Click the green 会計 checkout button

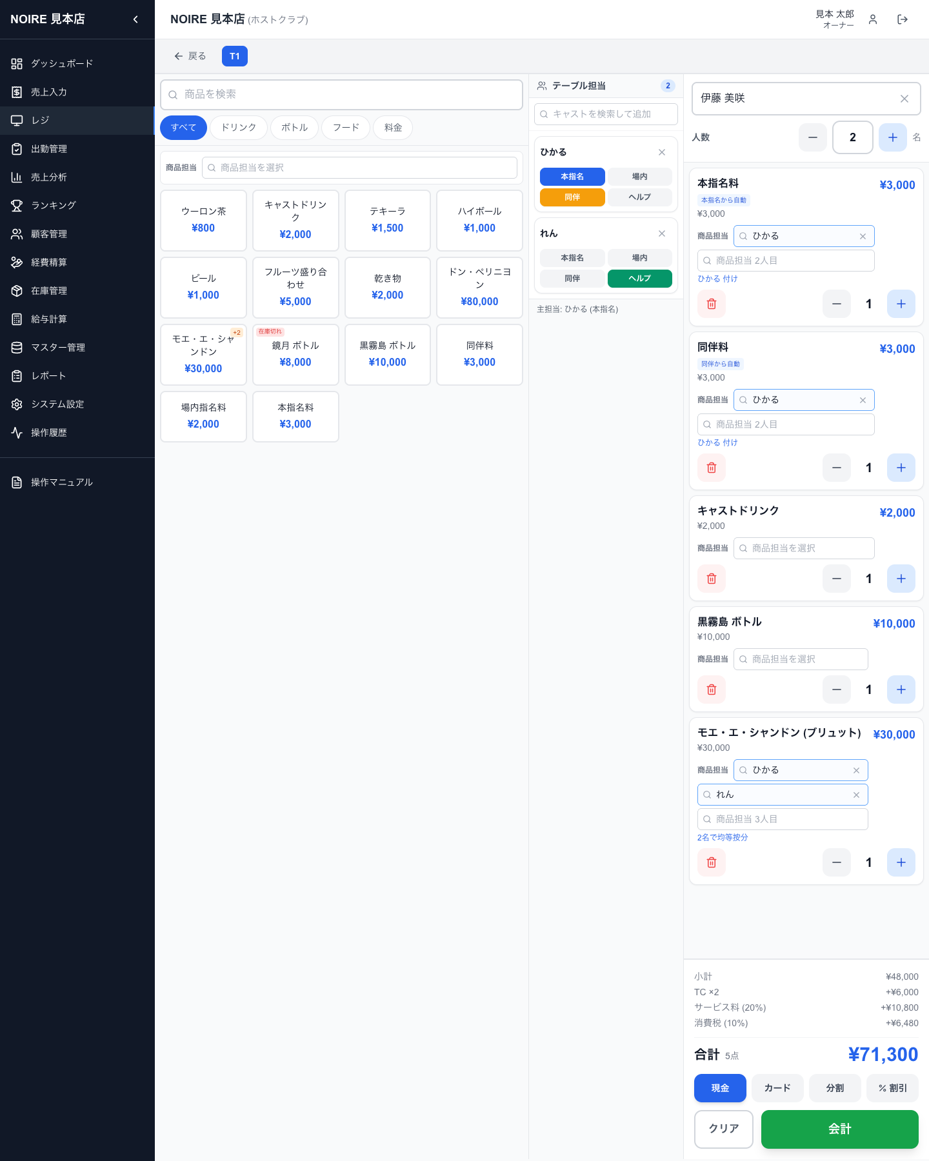tap(840, 1129)
